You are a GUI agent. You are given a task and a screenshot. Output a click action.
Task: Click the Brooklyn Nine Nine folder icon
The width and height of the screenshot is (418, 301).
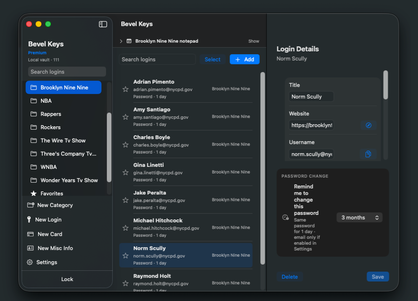(33, 87)
